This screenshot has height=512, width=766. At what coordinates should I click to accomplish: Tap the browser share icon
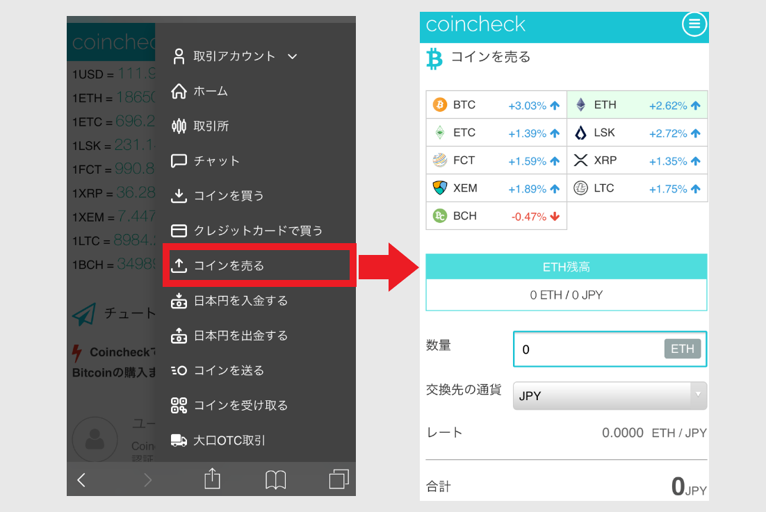(x=212, y=479)
